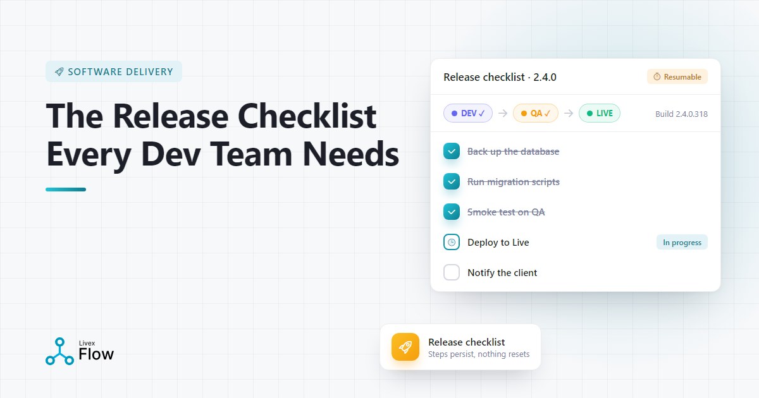Click the headline The Release Checklist
Image resolution: width=759 pixels, height=398 pixels.
point(211,116)
